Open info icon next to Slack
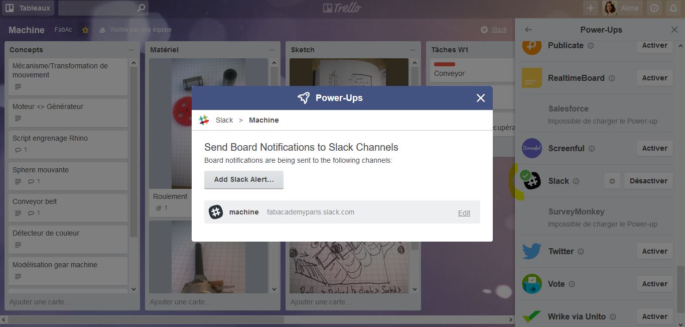 coord(576,181)
